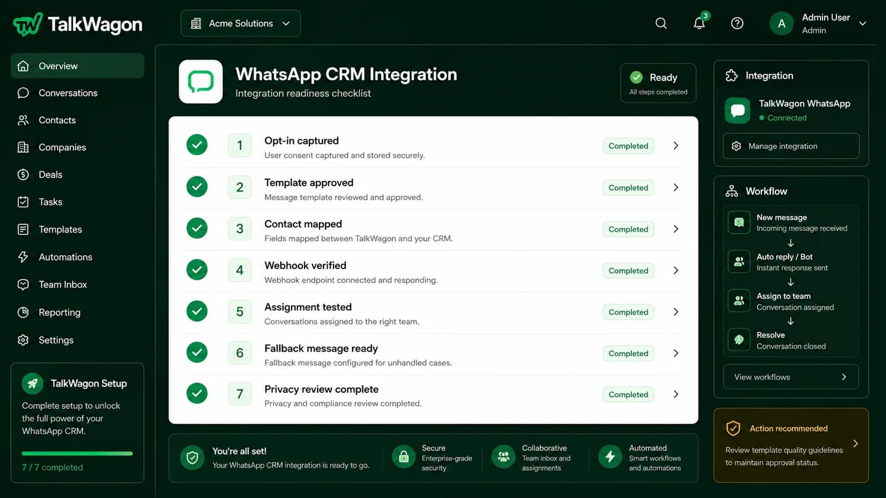Click the Contact mapped green checkmark
Viewport: 886px width, 498px height.
point(197,228)
